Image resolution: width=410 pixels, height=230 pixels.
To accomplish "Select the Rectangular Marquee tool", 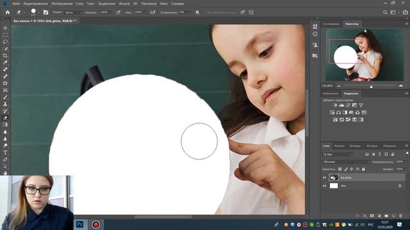I will [x=5, y=35].
